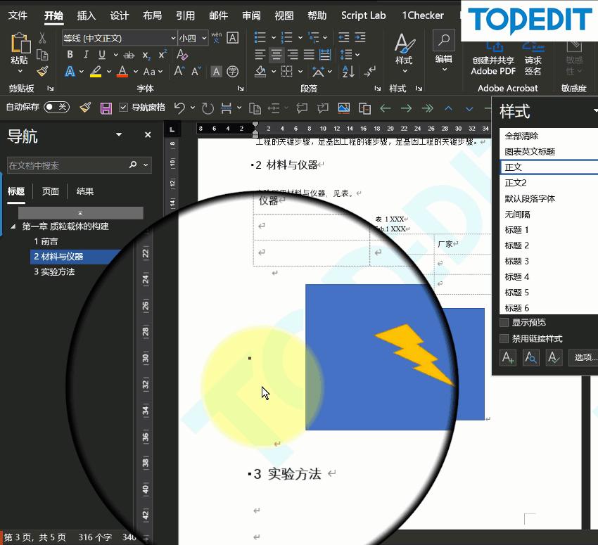The width and height of the screenshot is (598, 545).
Task: Open the 插入 (Insert) ribbon tab
Action: (x=86, y=15)
